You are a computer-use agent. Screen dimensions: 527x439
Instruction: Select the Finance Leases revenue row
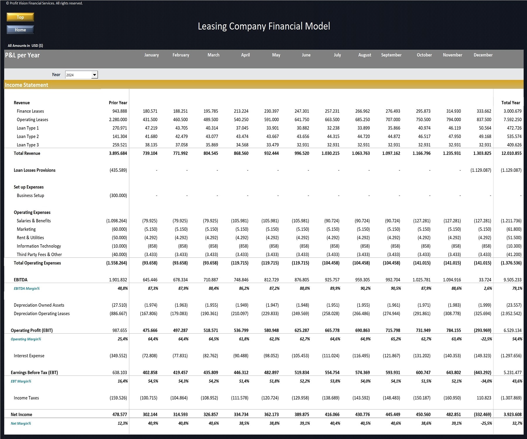(30, 111)
